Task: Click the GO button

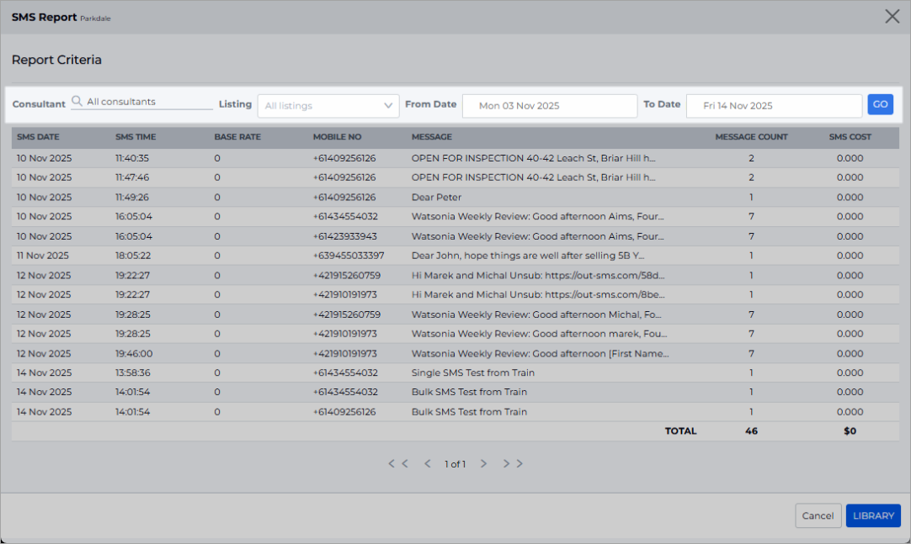Action: pos(880,104)
